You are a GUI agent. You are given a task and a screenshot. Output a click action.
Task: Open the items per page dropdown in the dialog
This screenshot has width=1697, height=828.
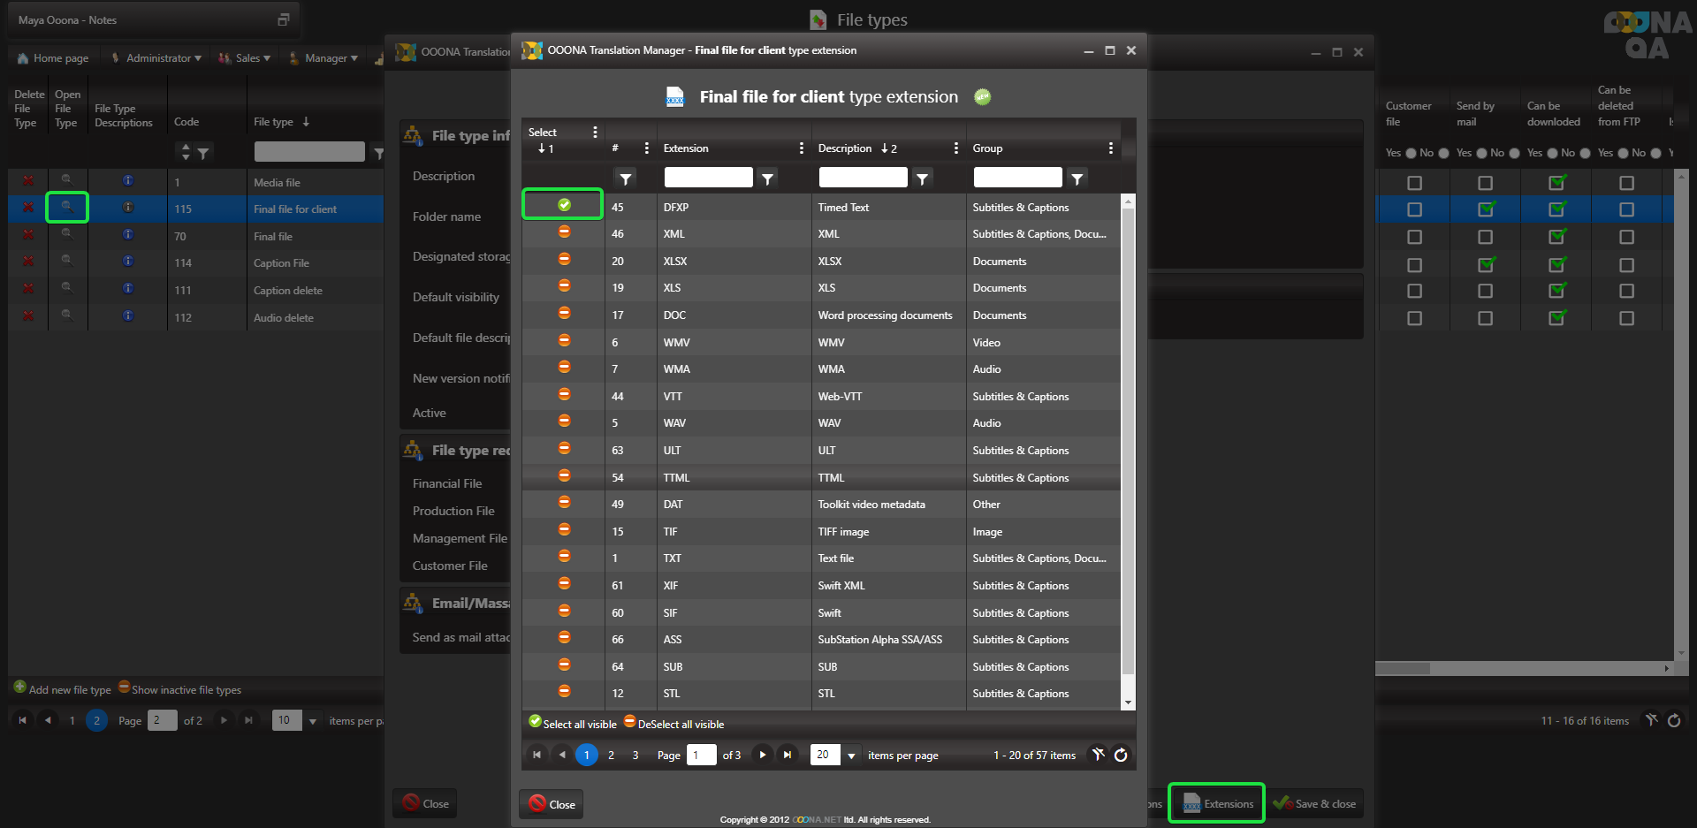[x=851, y=756]
